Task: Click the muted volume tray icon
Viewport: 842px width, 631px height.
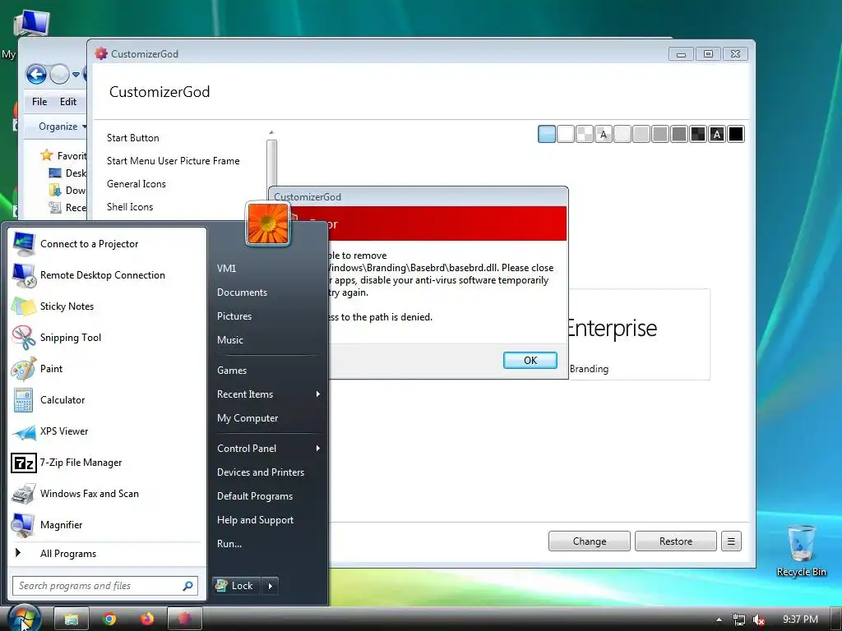Action: (759, 619)
